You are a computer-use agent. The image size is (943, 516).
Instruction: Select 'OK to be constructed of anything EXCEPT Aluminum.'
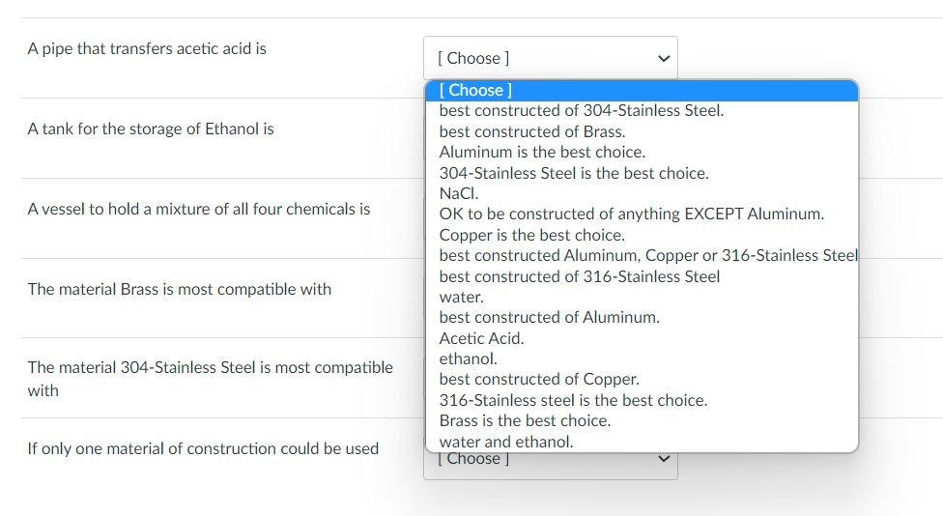click(x=631, y=214)
